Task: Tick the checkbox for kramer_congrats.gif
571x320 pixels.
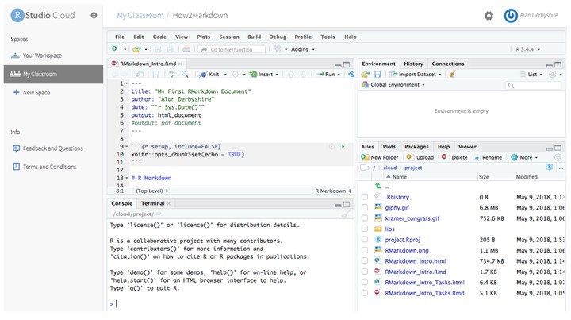Action: [x=365, y=218]
